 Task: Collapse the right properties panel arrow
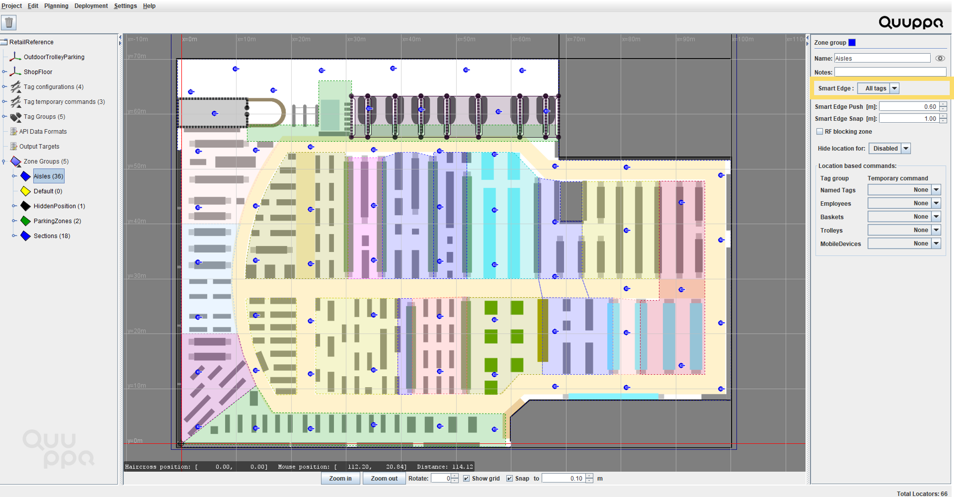coord(807,43)
